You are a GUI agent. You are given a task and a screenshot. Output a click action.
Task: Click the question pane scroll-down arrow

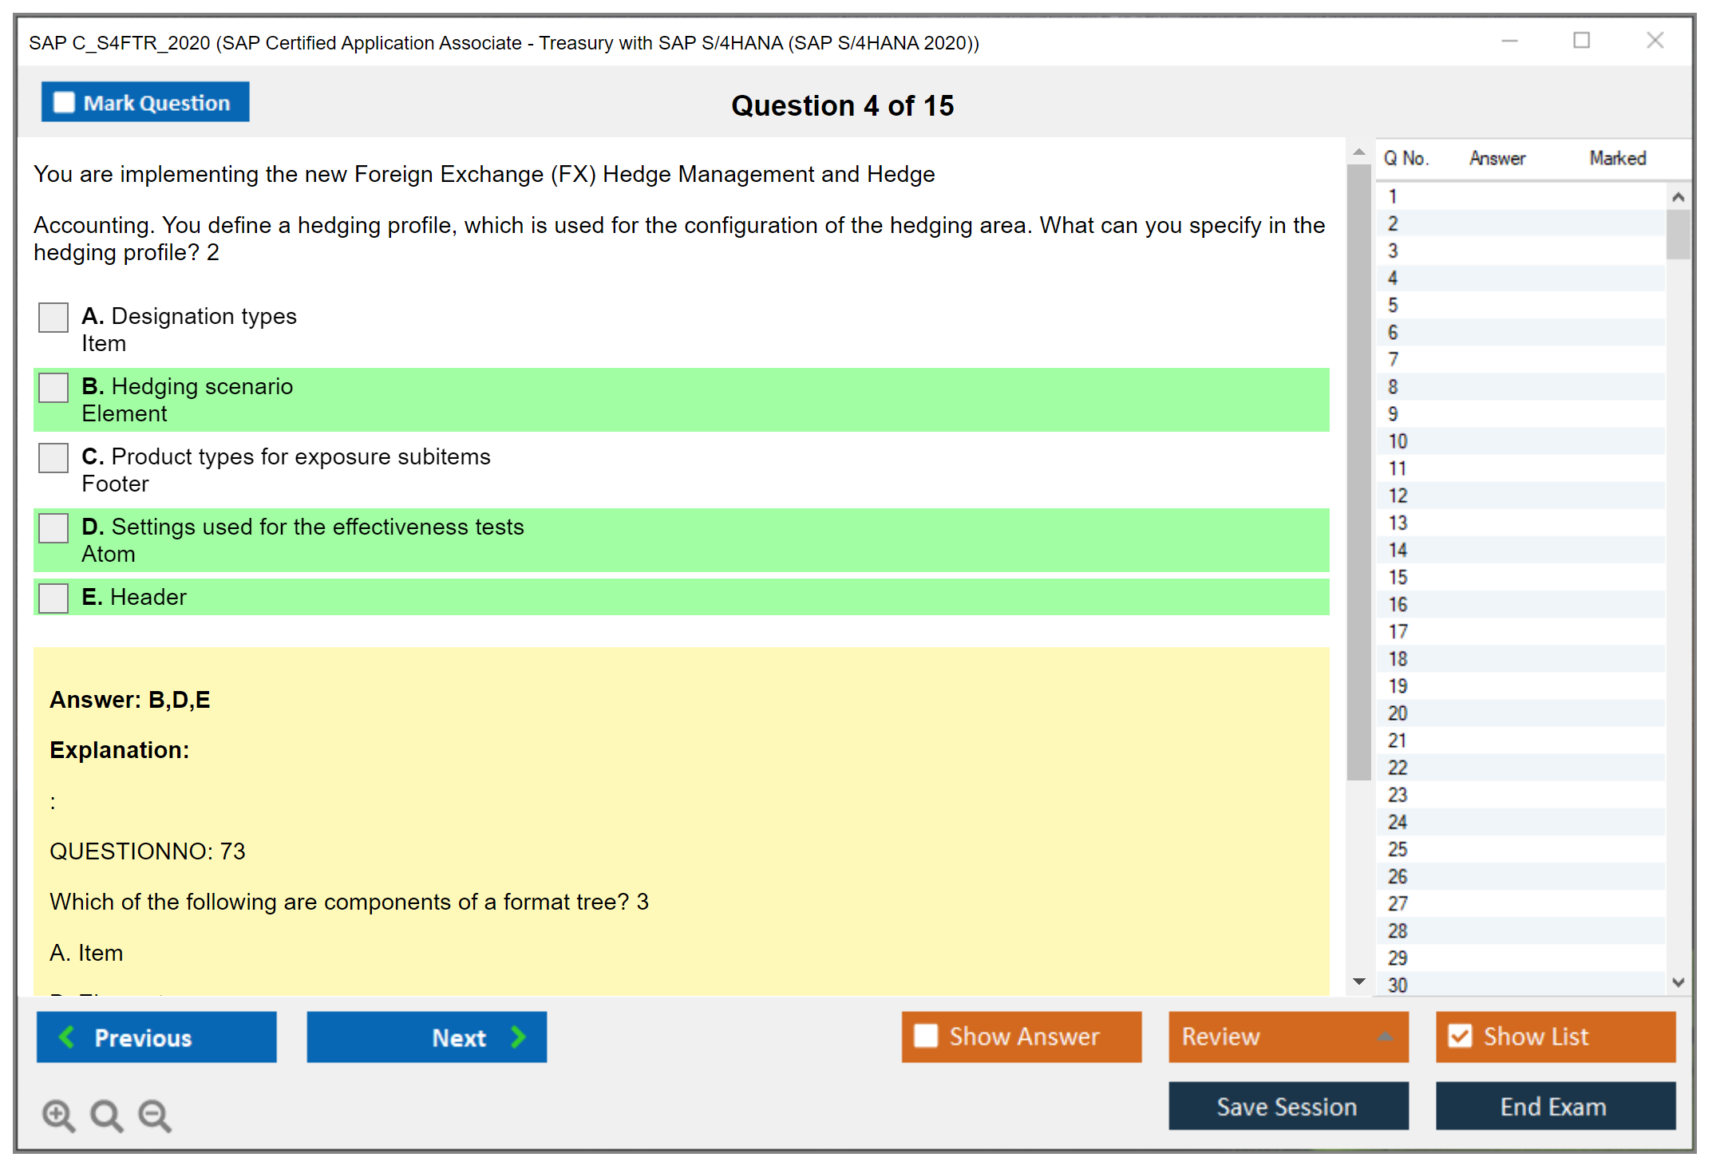point(1359,981)
